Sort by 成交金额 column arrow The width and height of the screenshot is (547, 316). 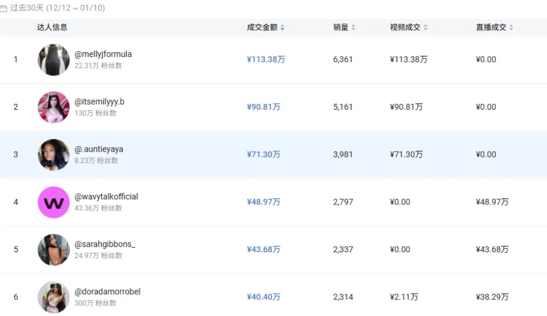[282, 28]
